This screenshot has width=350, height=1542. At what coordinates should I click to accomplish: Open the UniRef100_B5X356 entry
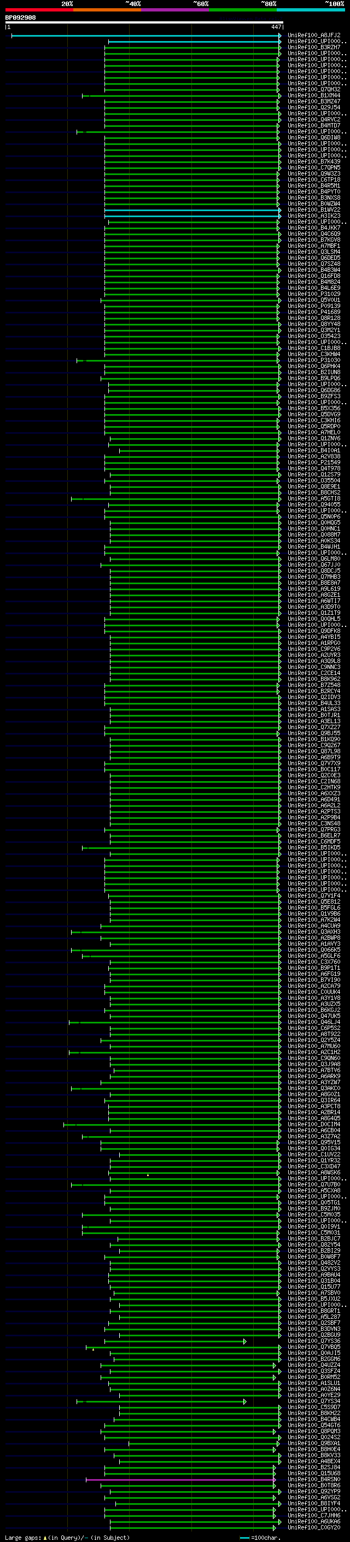(x=314, y=409)
